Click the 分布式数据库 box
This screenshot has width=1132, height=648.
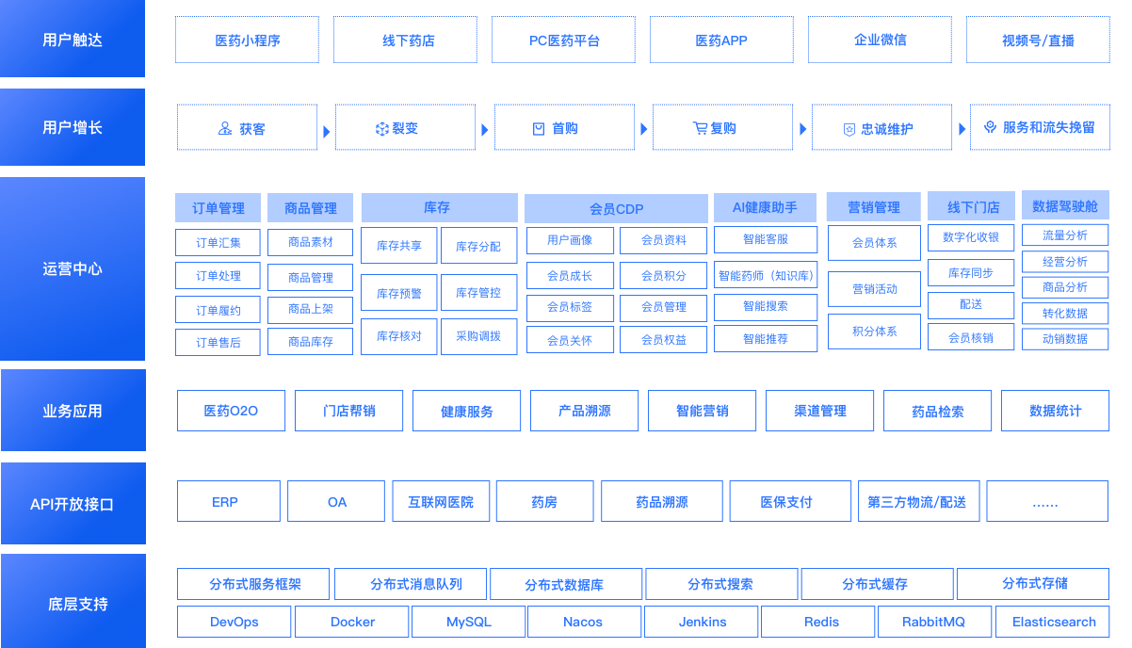(565, 584)
